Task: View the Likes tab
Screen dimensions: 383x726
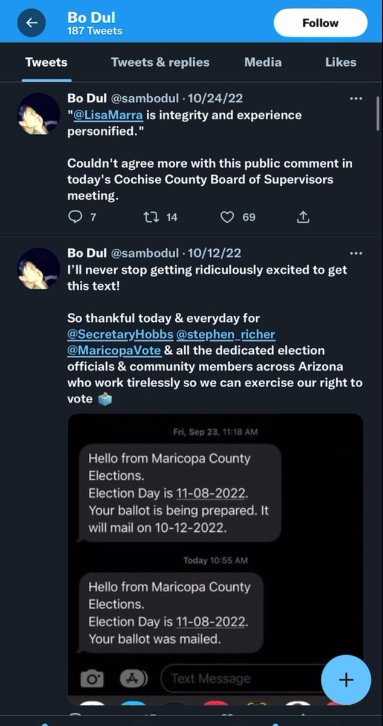Action: [341, 62]
